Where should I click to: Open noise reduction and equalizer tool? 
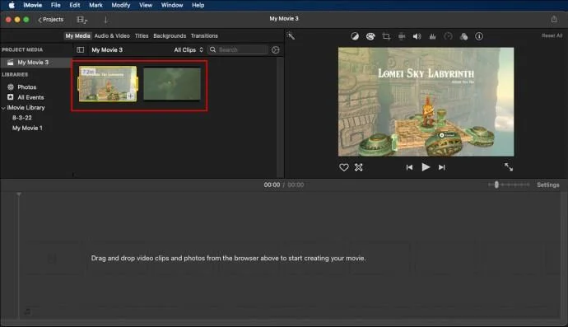pos(432,36)
